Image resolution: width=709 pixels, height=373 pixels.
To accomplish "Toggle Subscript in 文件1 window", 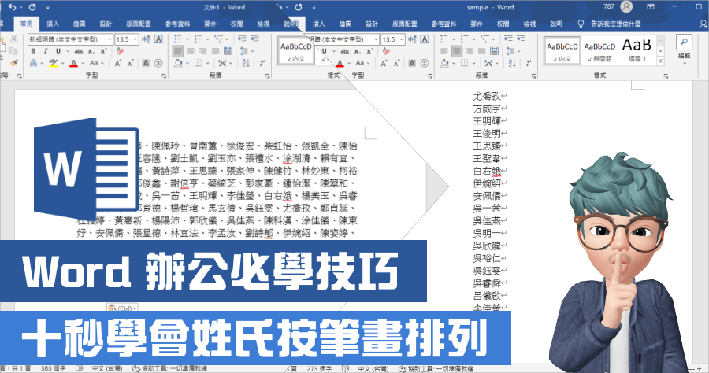I will 91,51.
